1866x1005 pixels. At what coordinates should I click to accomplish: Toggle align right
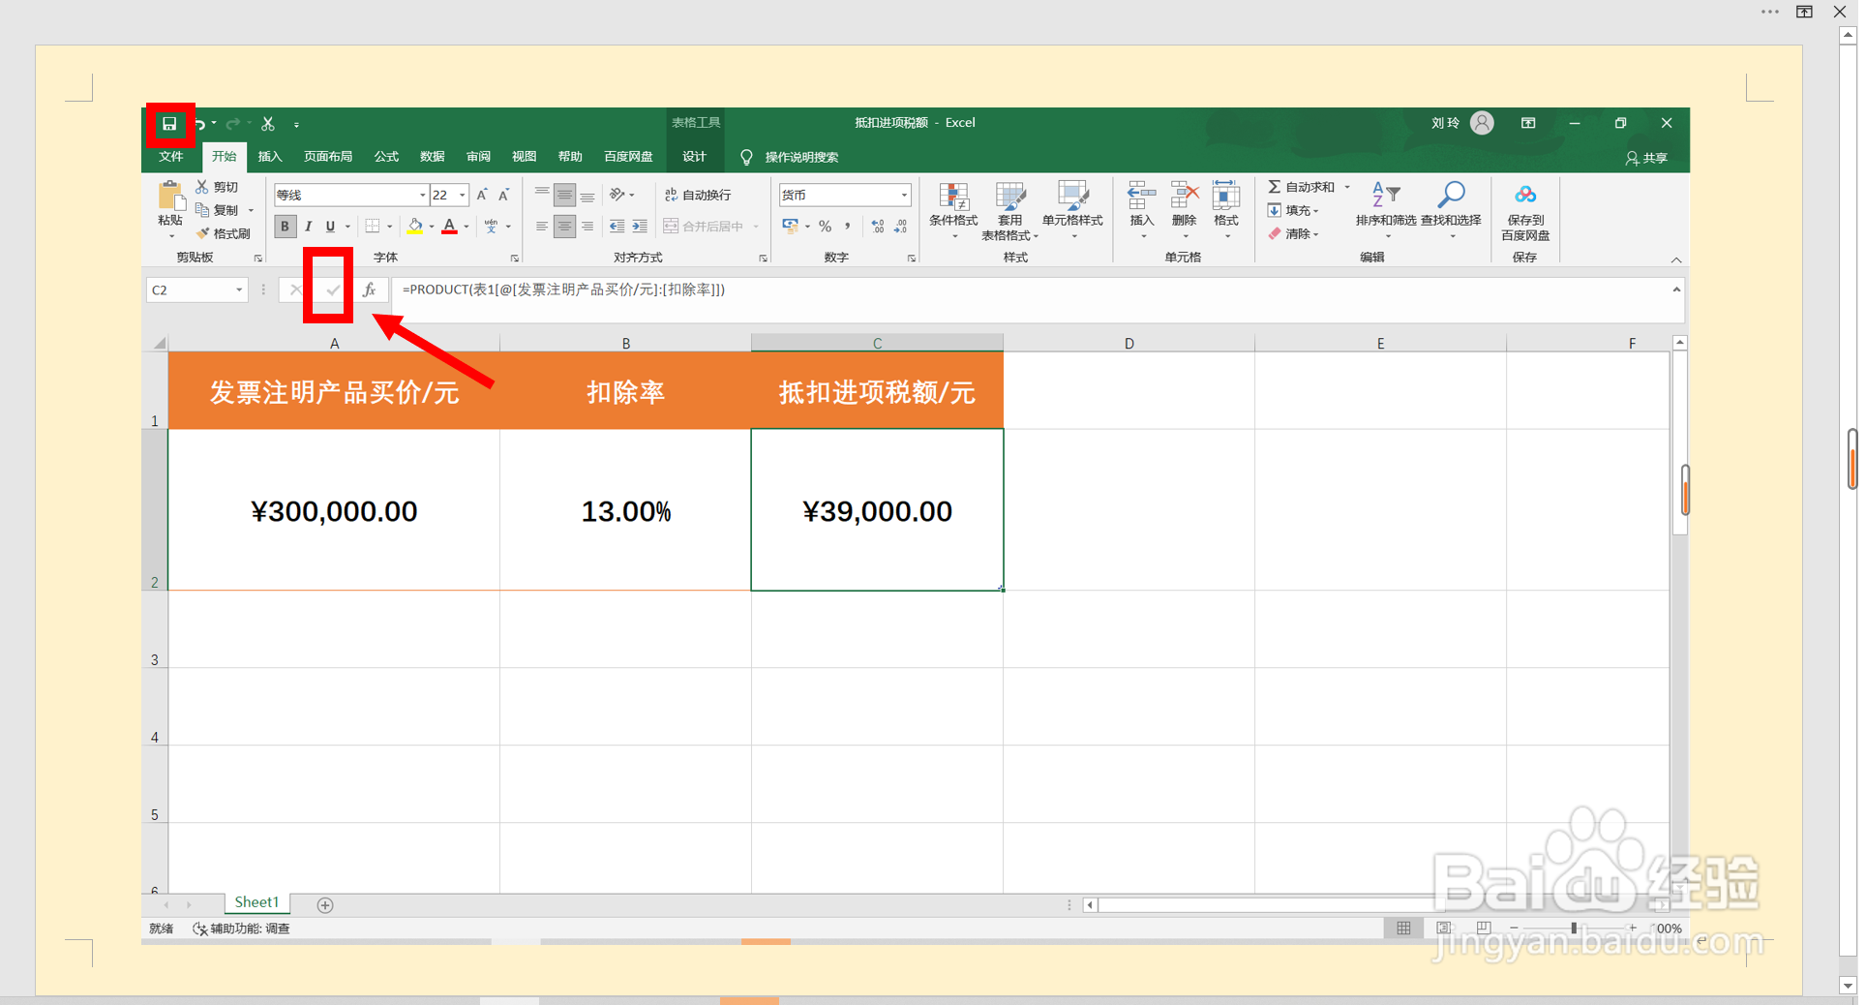(587, 227)
